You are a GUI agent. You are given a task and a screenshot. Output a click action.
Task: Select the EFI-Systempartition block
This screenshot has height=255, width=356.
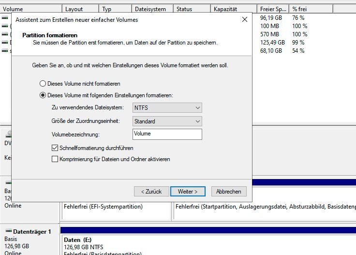coord(116,211)
